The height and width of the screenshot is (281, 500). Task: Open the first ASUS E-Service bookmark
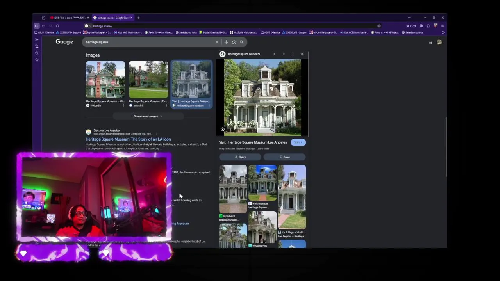(x=44, y=32)
